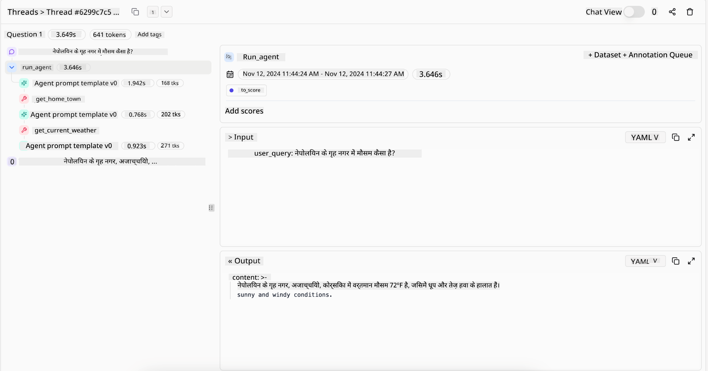Viewport: 708px width, 371px height.
Task: Expand the Output panel to fullscreen
Action: (691, 261)
